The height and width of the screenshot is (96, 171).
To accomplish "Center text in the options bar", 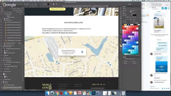I will click(44, 4).
